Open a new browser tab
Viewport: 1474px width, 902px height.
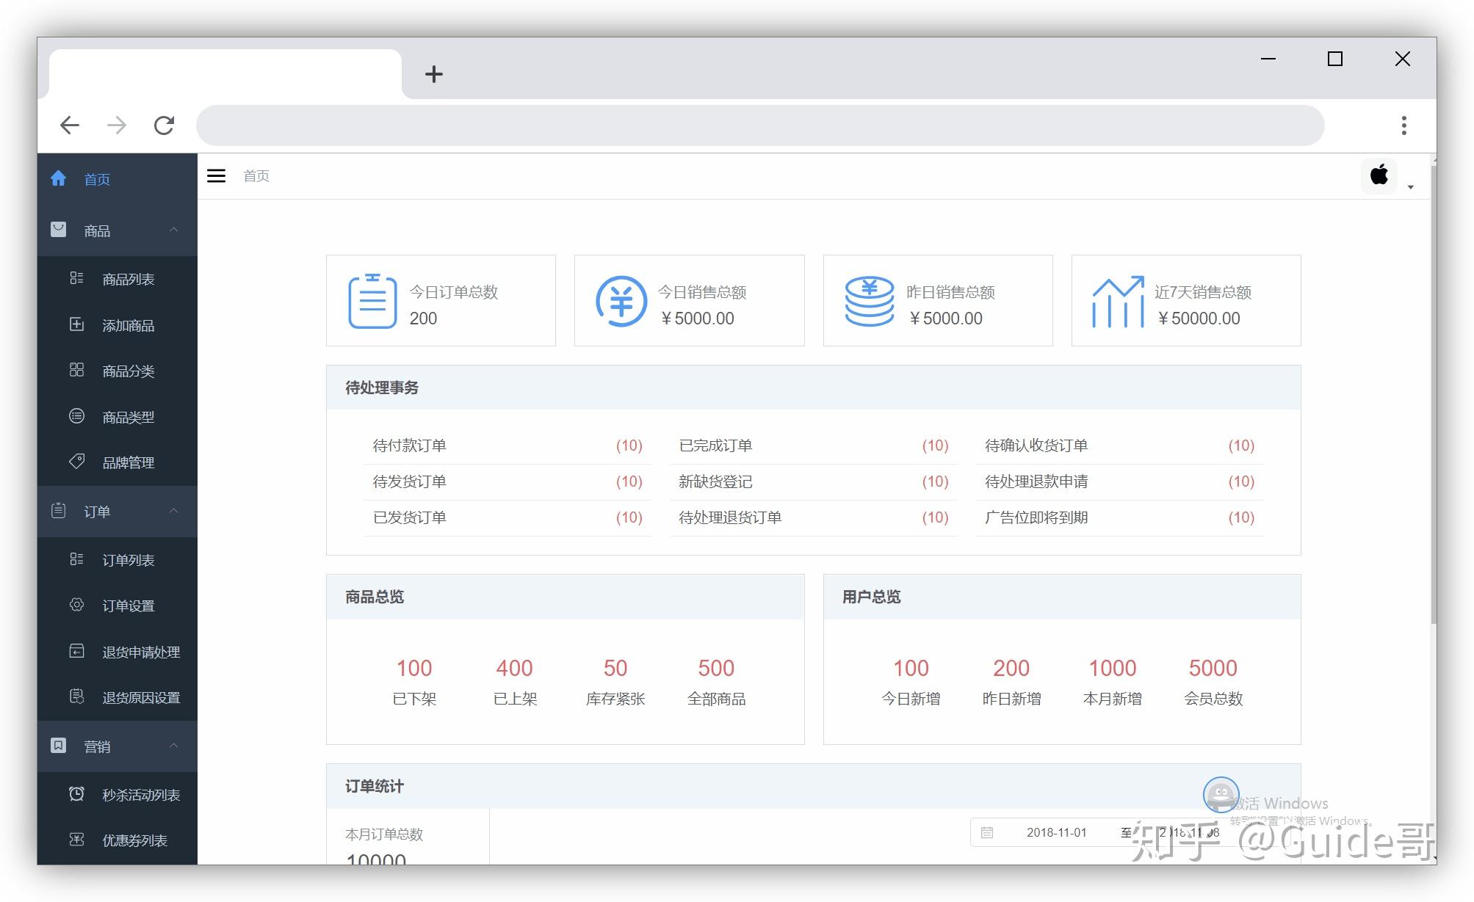pyautogui.click(x=435, y=73)
